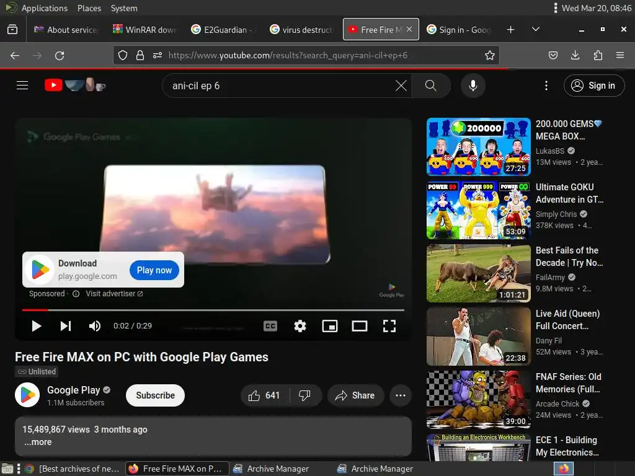Switch to miniplayer mode
This screenshot has height=476, width=635.
tap(330, 326)
